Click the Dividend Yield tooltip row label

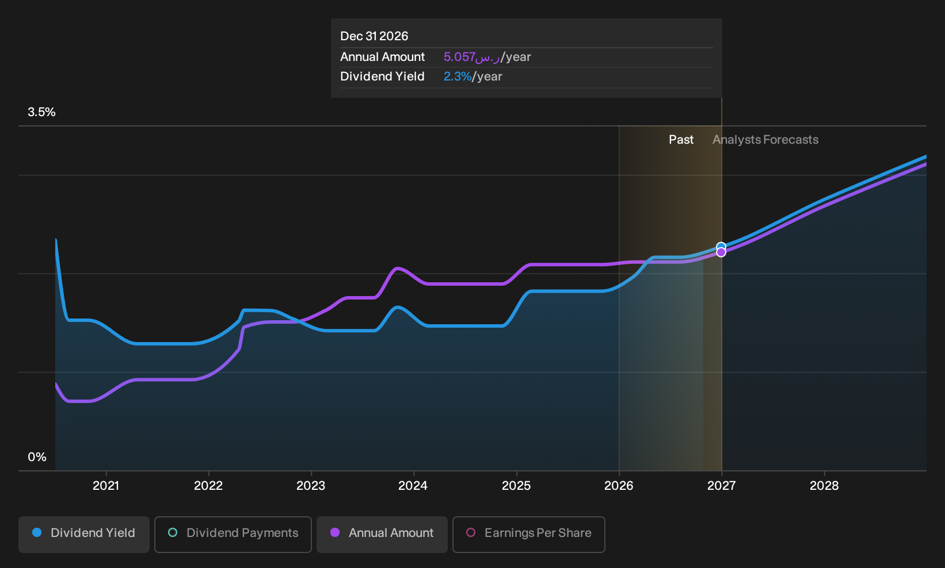point(382,76)
